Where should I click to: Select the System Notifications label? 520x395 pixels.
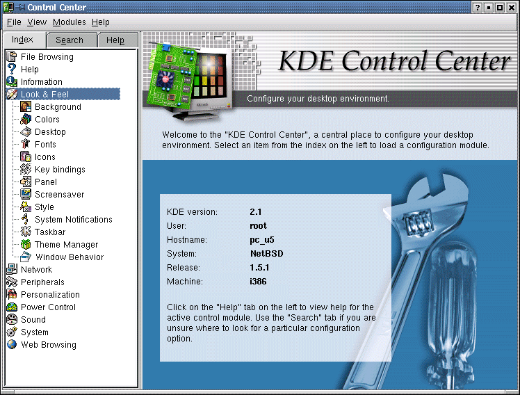(74, 219)
